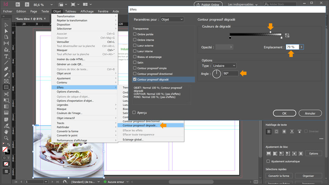Screen dimensions: 329x185
Task: Select the Gradient Swatch tool
Action: pyautogui.click(x=6, y=107)
